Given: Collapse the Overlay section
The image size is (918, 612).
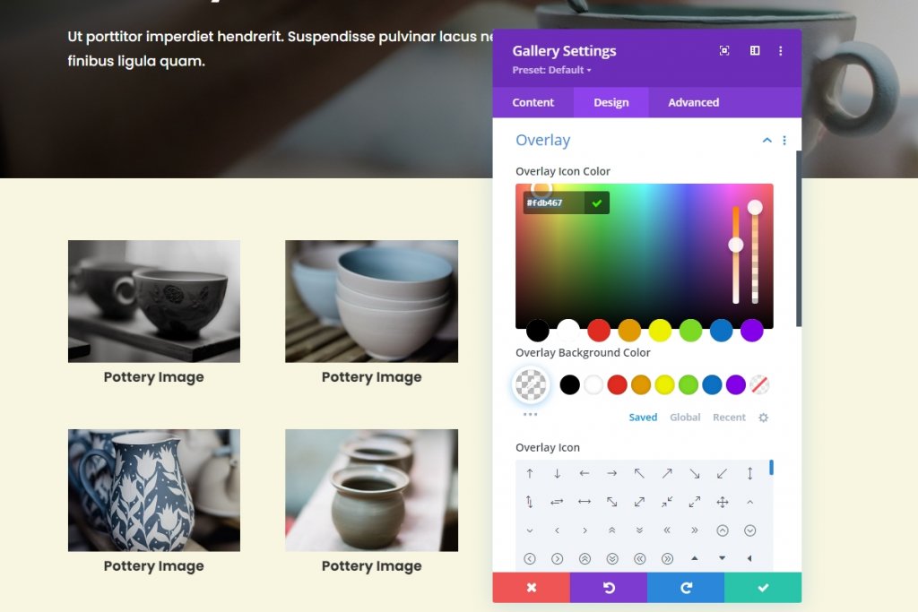Looking at the screenshot, I should coord(766,141).
